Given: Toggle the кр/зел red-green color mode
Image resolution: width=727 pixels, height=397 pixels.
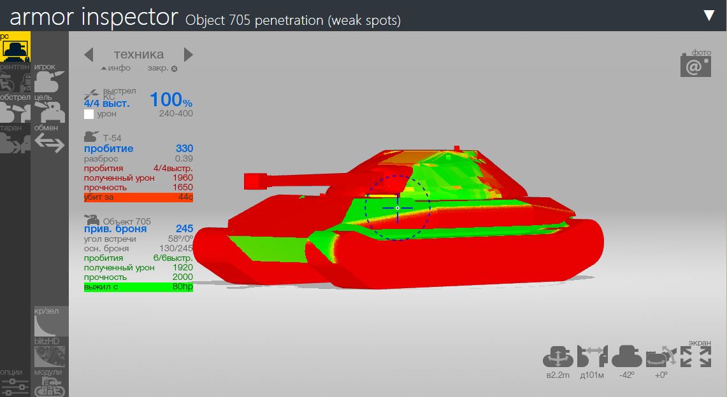Looking at the screenshot, I should pyautogui.click(x=50, y=321).
